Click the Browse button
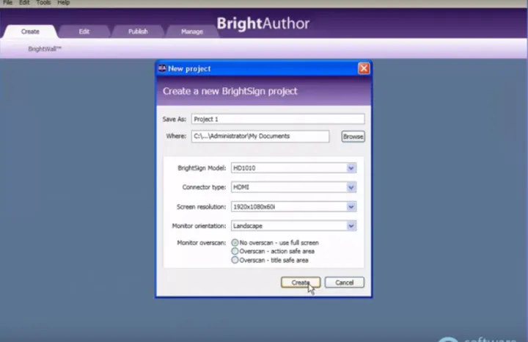Viewport: 528px width, 342px height. [x=353, y=137]
